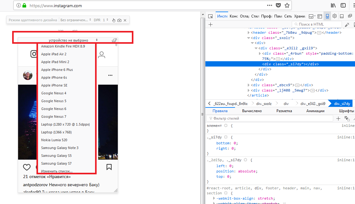Click the eyedropper icon next to HTML search
The width and height of the screenshot is (355, 204).
[347, 24]
